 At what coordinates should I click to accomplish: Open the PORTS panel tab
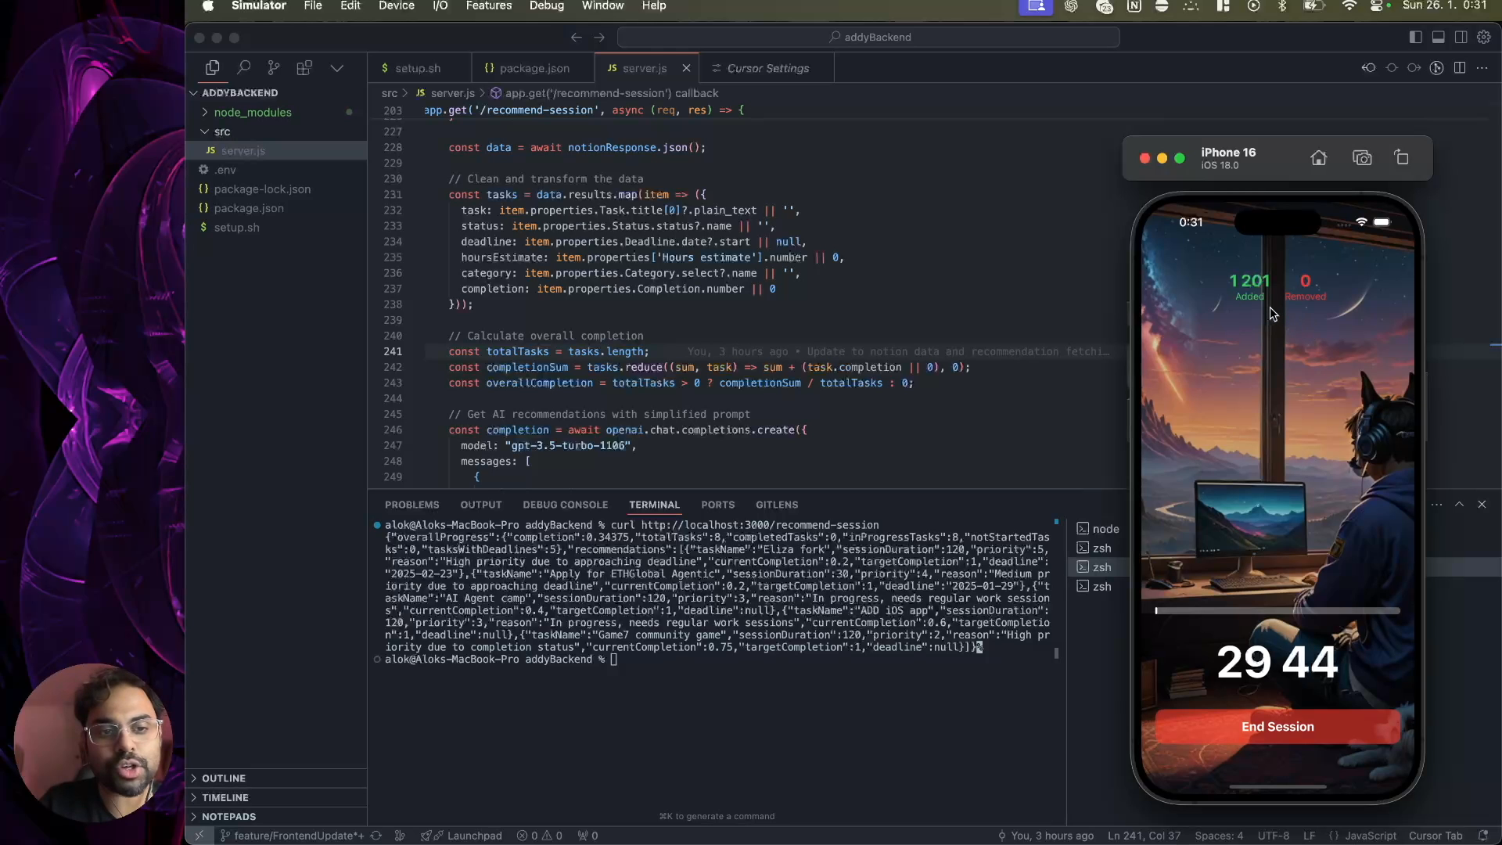717,505
